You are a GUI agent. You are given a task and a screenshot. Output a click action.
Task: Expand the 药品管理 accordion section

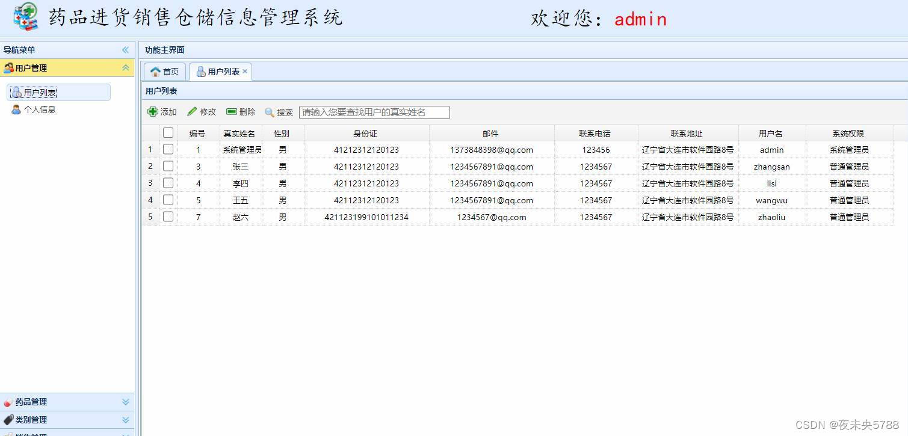pyautogui.click(x=125, y=402)
